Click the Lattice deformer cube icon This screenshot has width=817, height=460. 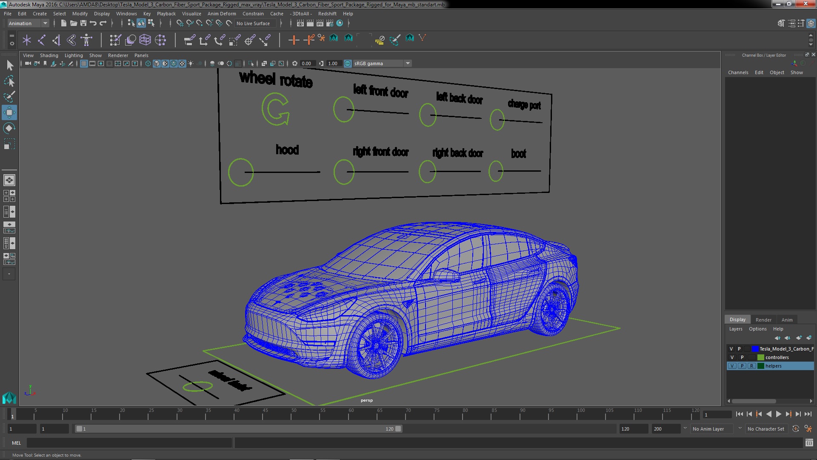145,40
